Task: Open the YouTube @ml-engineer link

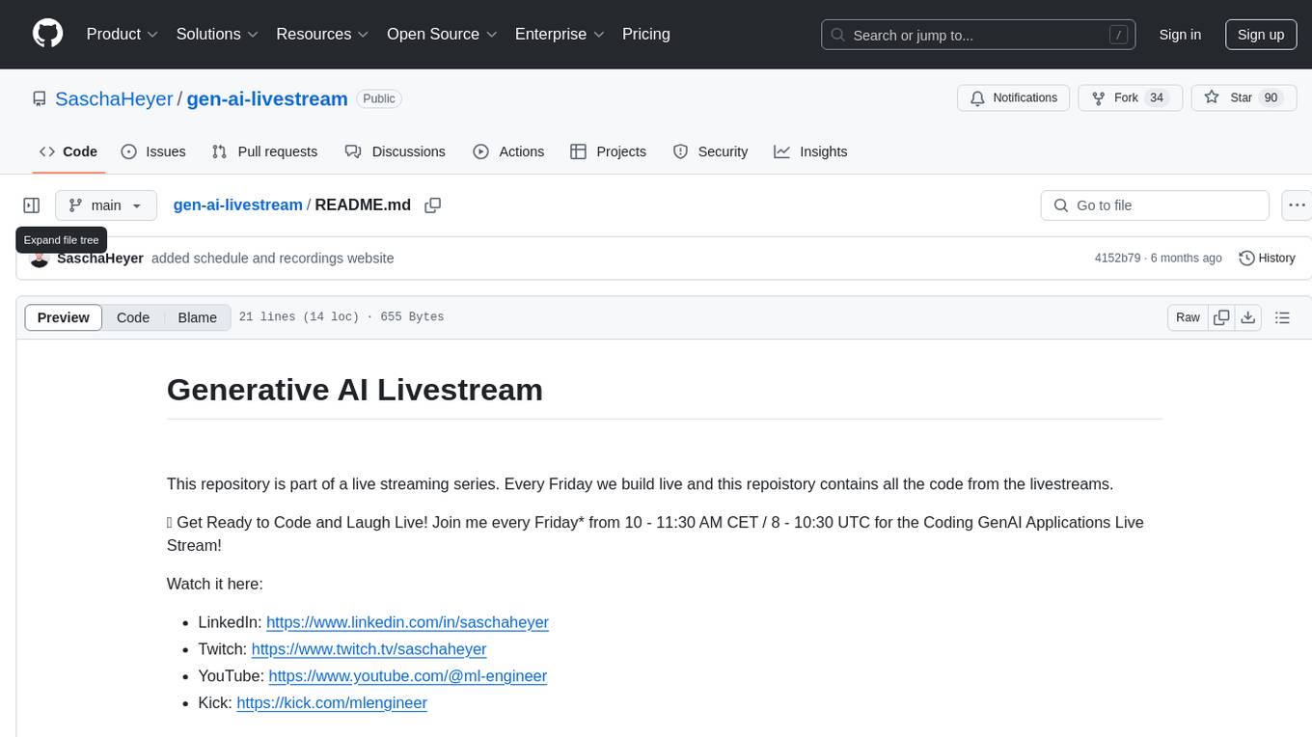Action: coord(407,676)
